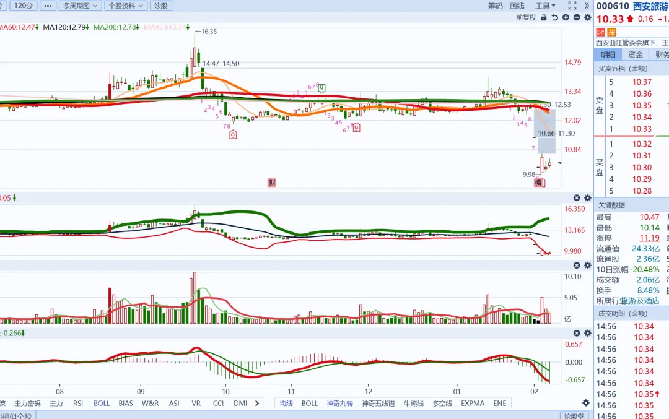Image resolution: width=669 pixels, height=419 pixels.
Task: Select the ASI sub-indicator
Action: tap(174, 404)
